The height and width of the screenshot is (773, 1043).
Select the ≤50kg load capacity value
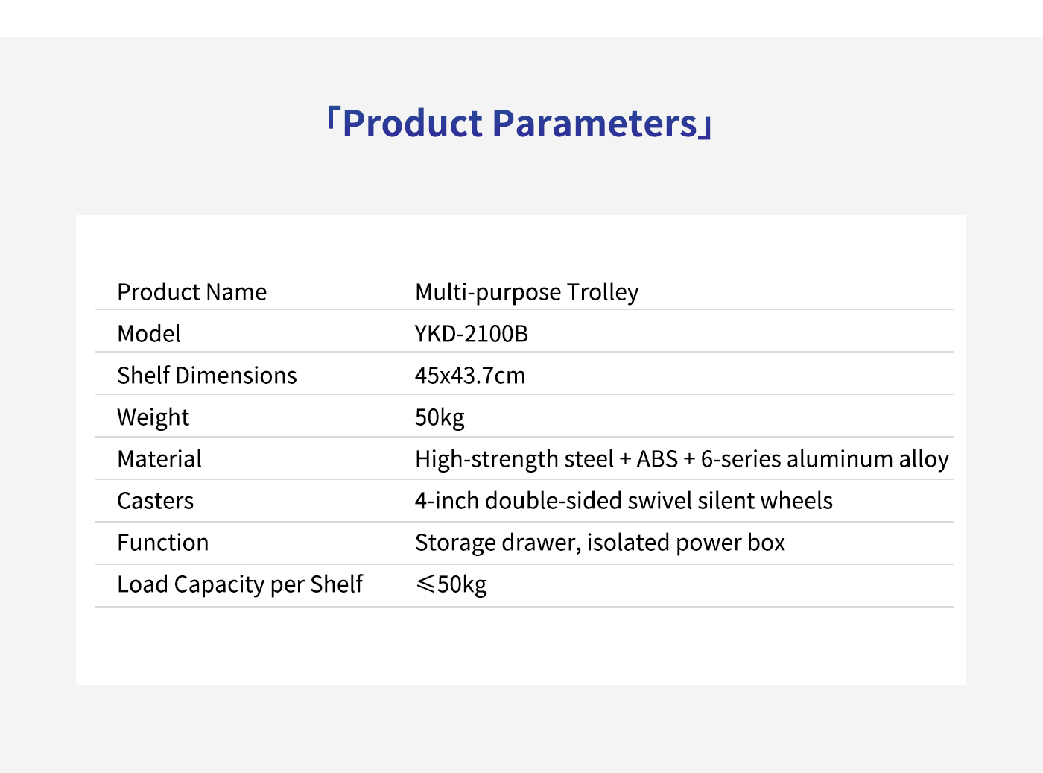pyautogui.click(x=451, y=584)
